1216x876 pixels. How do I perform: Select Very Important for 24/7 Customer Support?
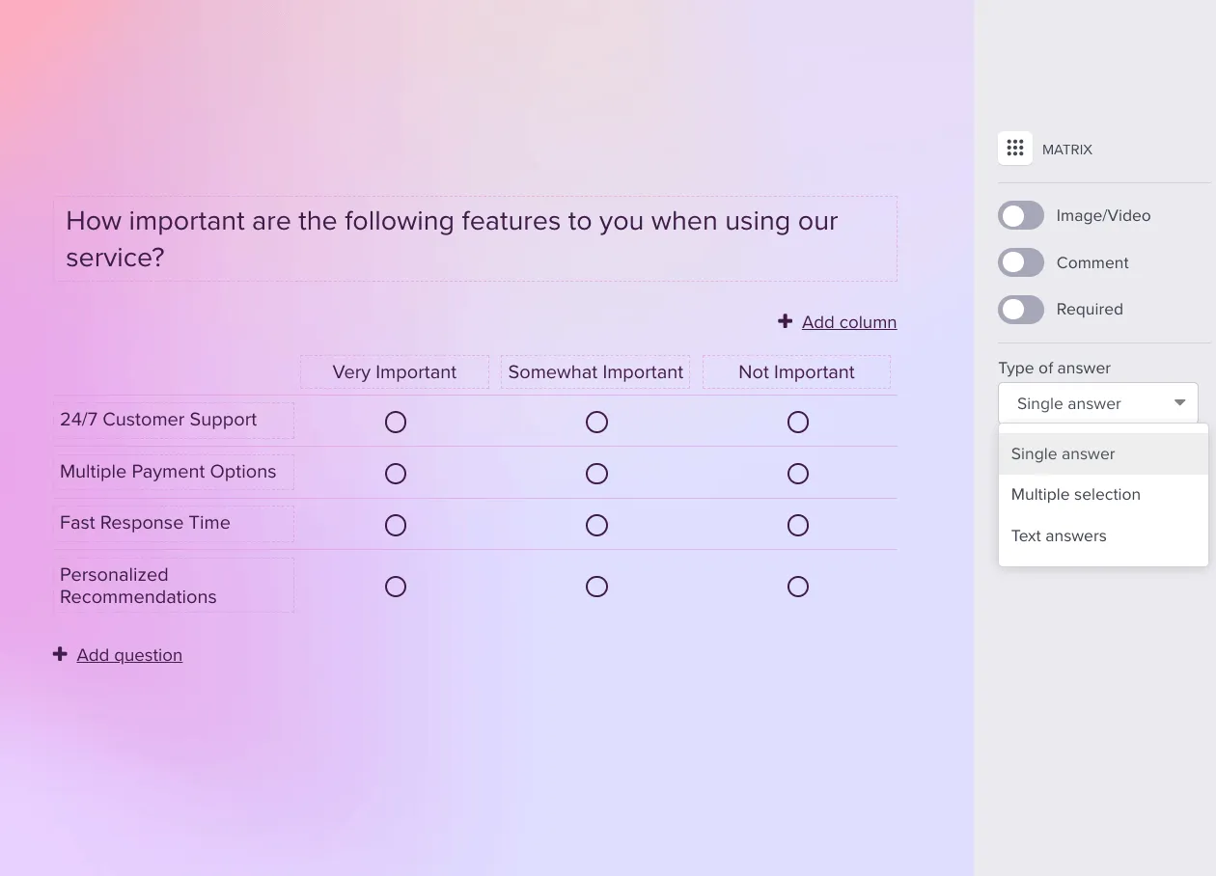(396, 422)
